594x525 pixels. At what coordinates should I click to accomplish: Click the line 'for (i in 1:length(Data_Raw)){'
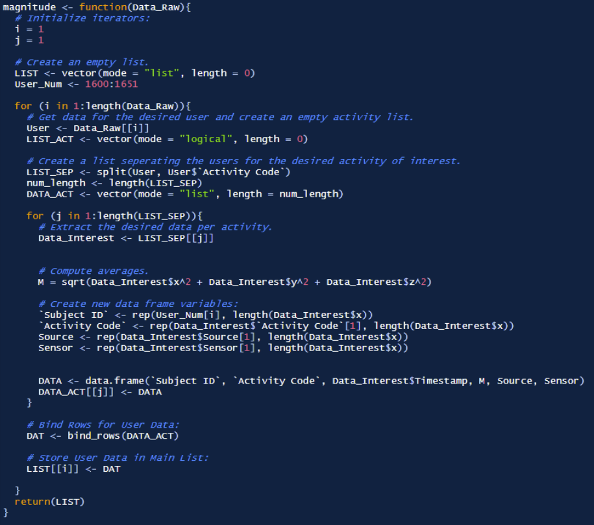pos(103,106)
